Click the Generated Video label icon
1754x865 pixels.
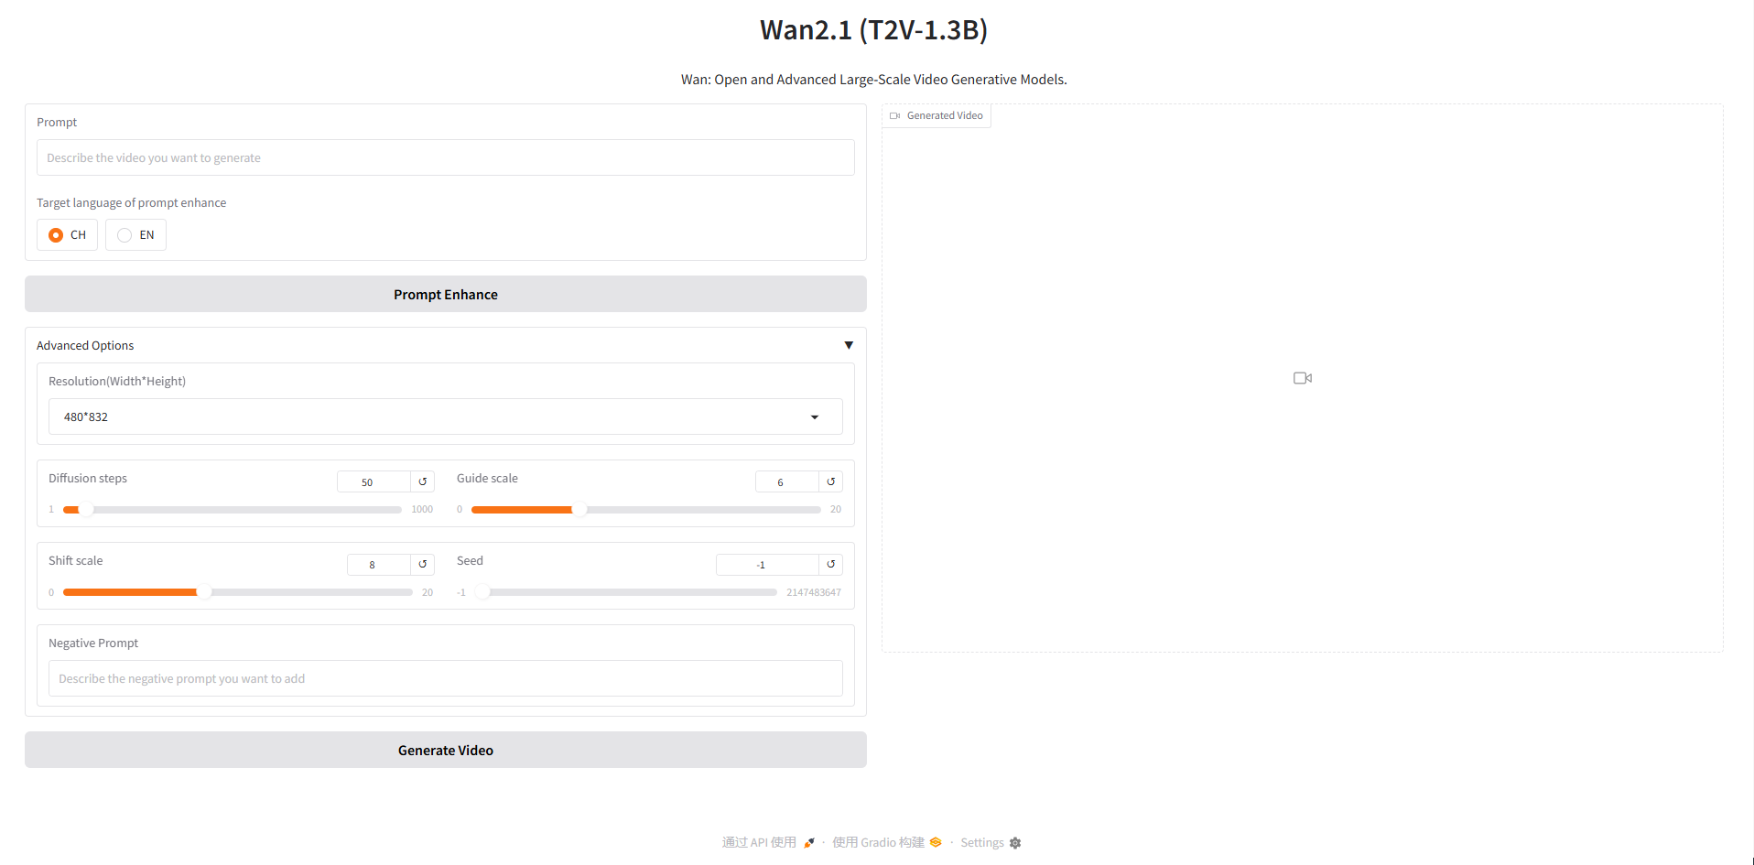[894, 115]
